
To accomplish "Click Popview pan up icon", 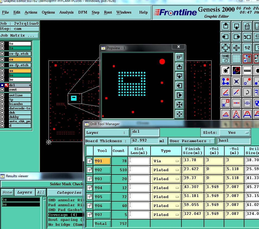I will pyautogui.click(x=179, y=67).
